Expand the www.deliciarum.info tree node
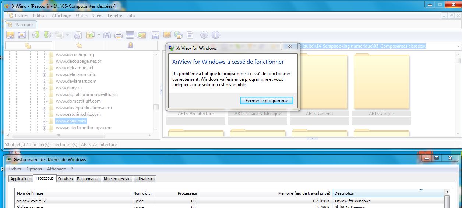 click(x=44, y=75)
